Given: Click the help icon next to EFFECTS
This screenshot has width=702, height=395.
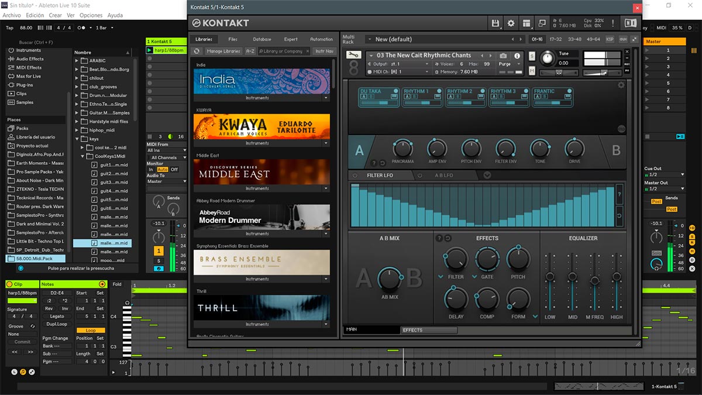Looking at the screenshot, I should (x=439, y=238).
